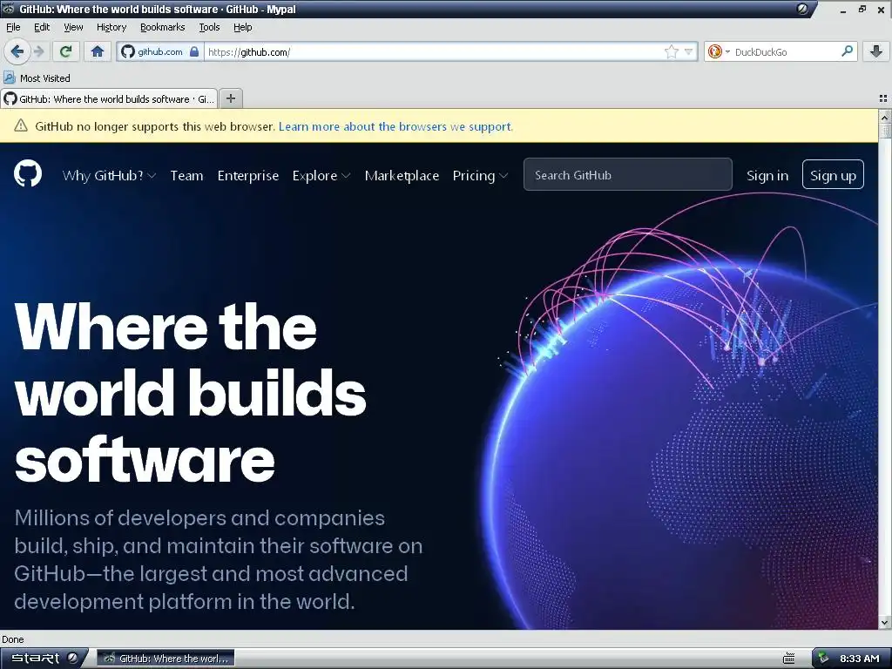
Task: Click the Sign in link
Action: pyautogui.click(x=767, y=175)
